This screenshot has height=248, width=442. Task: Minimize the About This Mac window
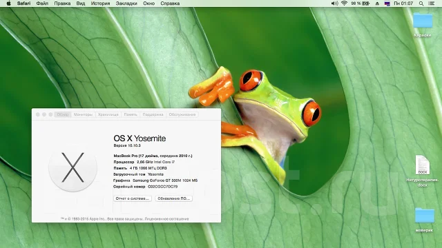click(x=44, y=114)
